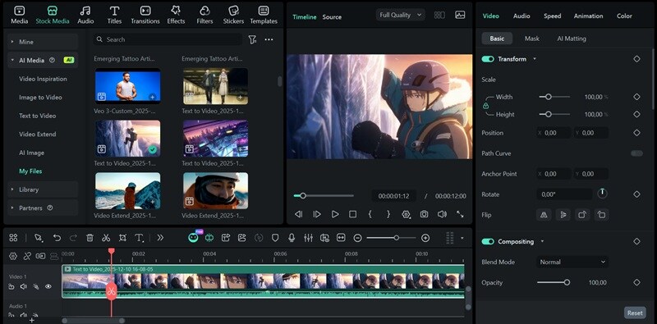Add text with the T icon
Viewport: 657px width, 324px height.
139,238
